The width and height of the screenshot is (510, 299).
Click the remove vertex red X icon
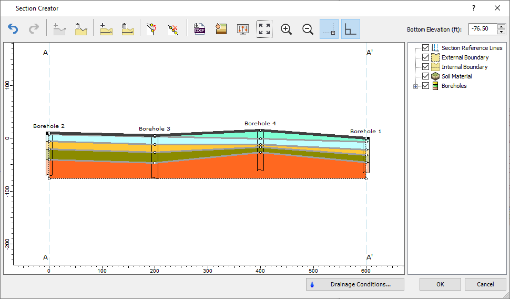pos(173,29)
